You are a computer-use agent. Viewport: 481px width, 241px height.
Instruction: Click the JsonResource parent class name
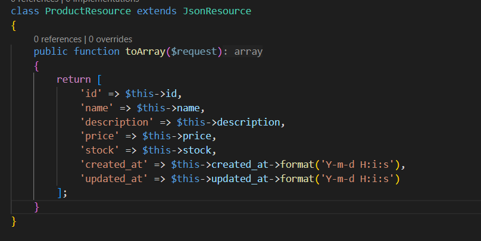[217, 11]
